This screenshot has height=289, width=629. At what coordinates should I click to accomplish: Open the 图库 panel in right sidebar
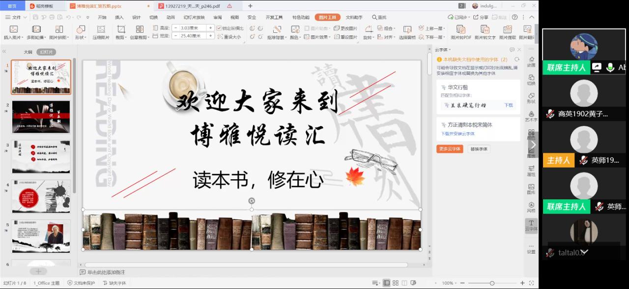pyautogui.click(x=531, y=188)
